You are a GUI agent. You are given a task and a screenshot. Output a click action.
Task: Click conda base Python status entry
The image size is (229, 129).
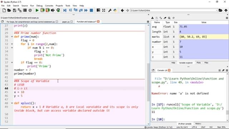pyautogui.click(x=159, y=127)
